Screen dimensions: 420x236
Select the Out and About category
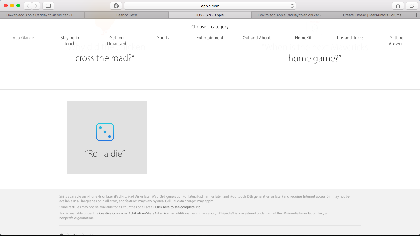(256, 38)
